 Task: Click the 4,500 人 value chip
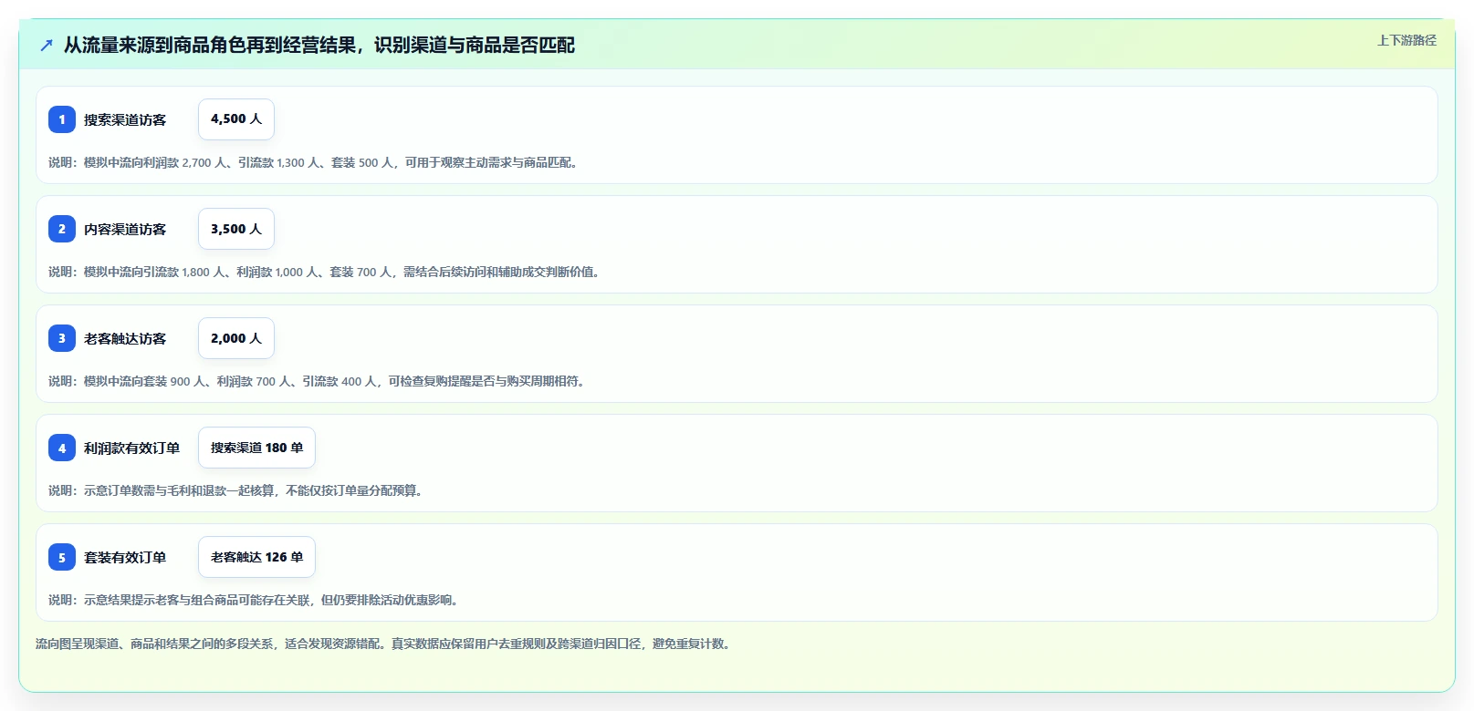point(236,119)
